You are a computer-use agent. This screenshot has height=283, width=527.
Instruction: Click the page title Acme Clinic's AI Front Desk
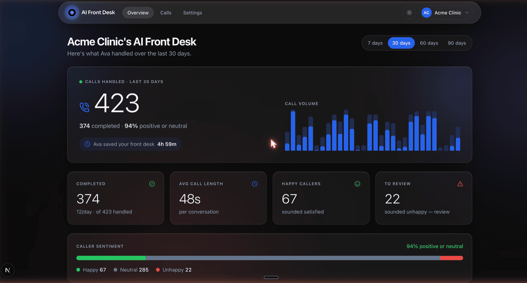click(132, 42)
